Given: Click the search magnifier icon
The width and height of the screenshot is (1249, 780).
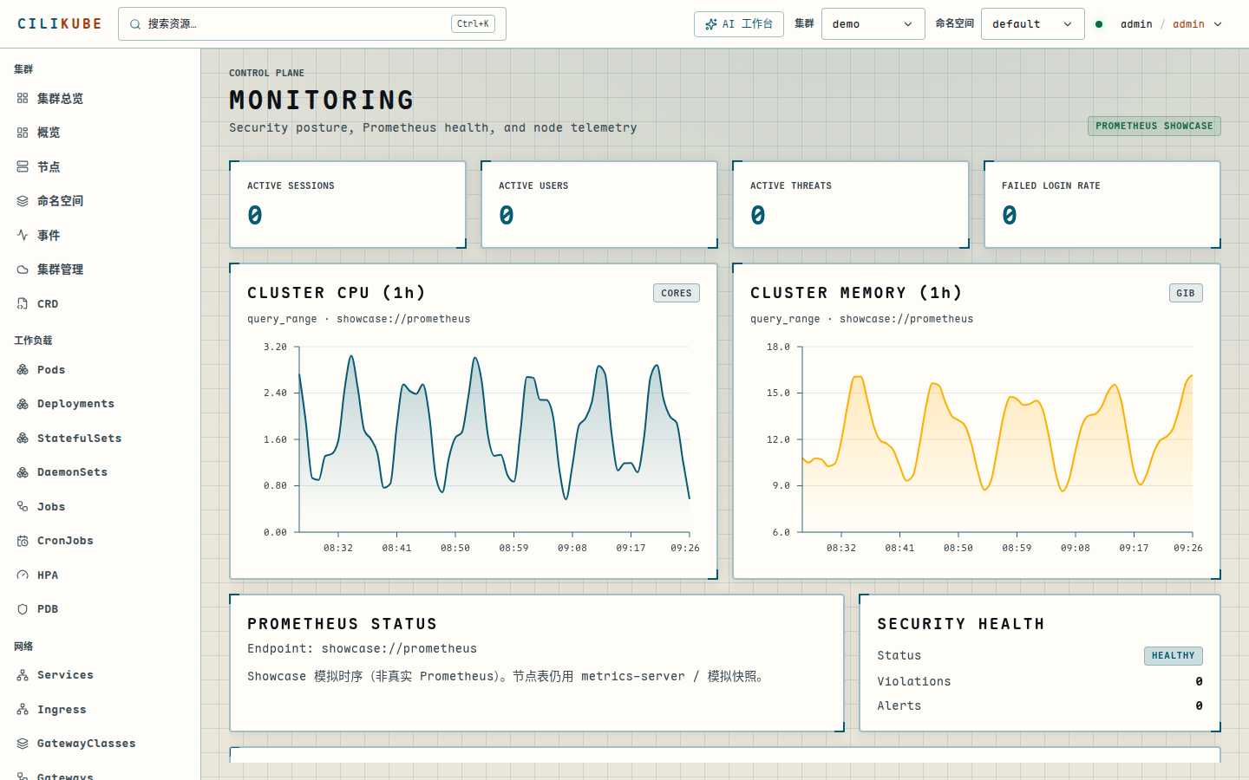Looking at the screenshot, I should [x=135, y=24].
